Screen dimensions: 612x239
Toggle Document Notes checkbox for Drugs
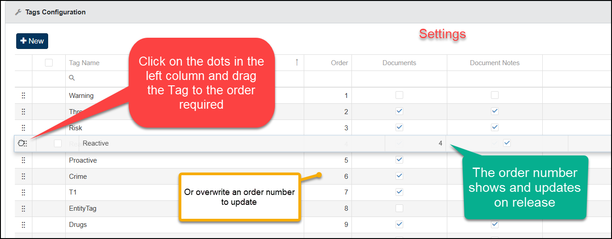click(495, 225)
